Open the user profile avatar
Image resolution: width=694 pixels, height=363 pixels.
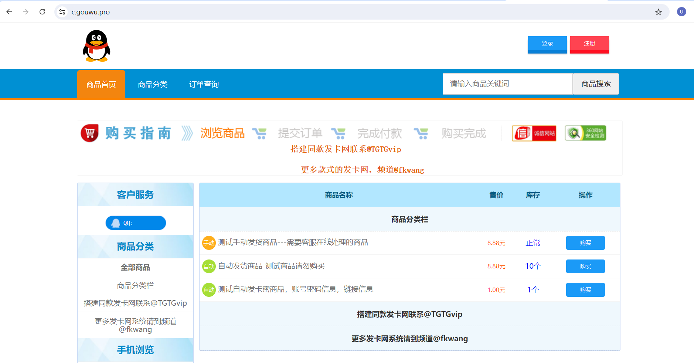681,12
